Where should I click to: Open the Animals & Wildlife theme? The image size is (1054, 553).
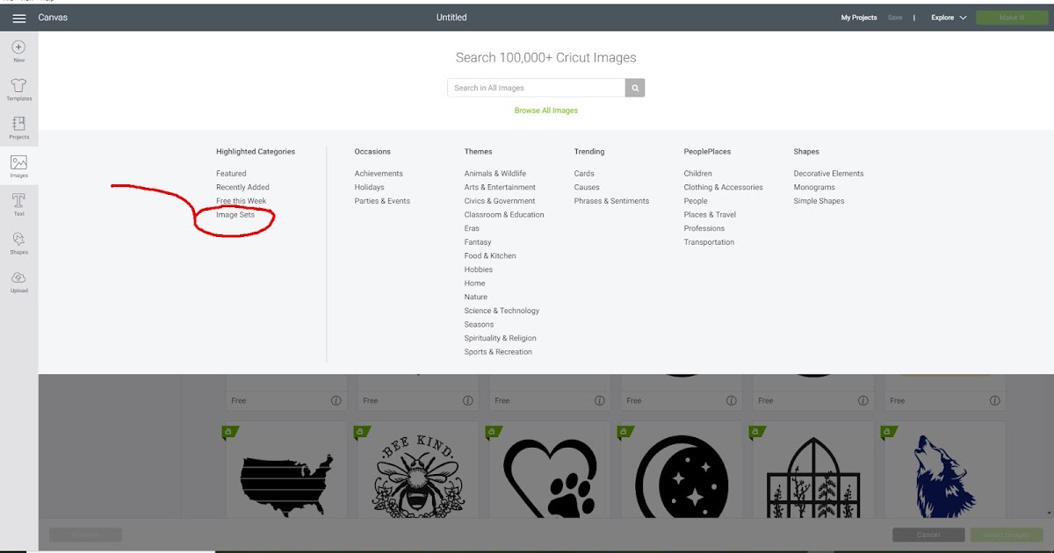tap(495, 173)
